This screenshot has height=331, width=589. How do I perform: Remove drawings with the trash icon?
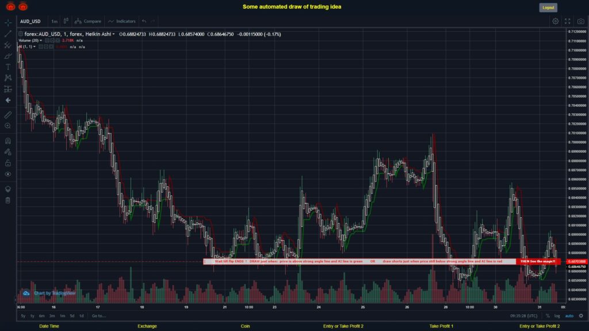point(8,200)
